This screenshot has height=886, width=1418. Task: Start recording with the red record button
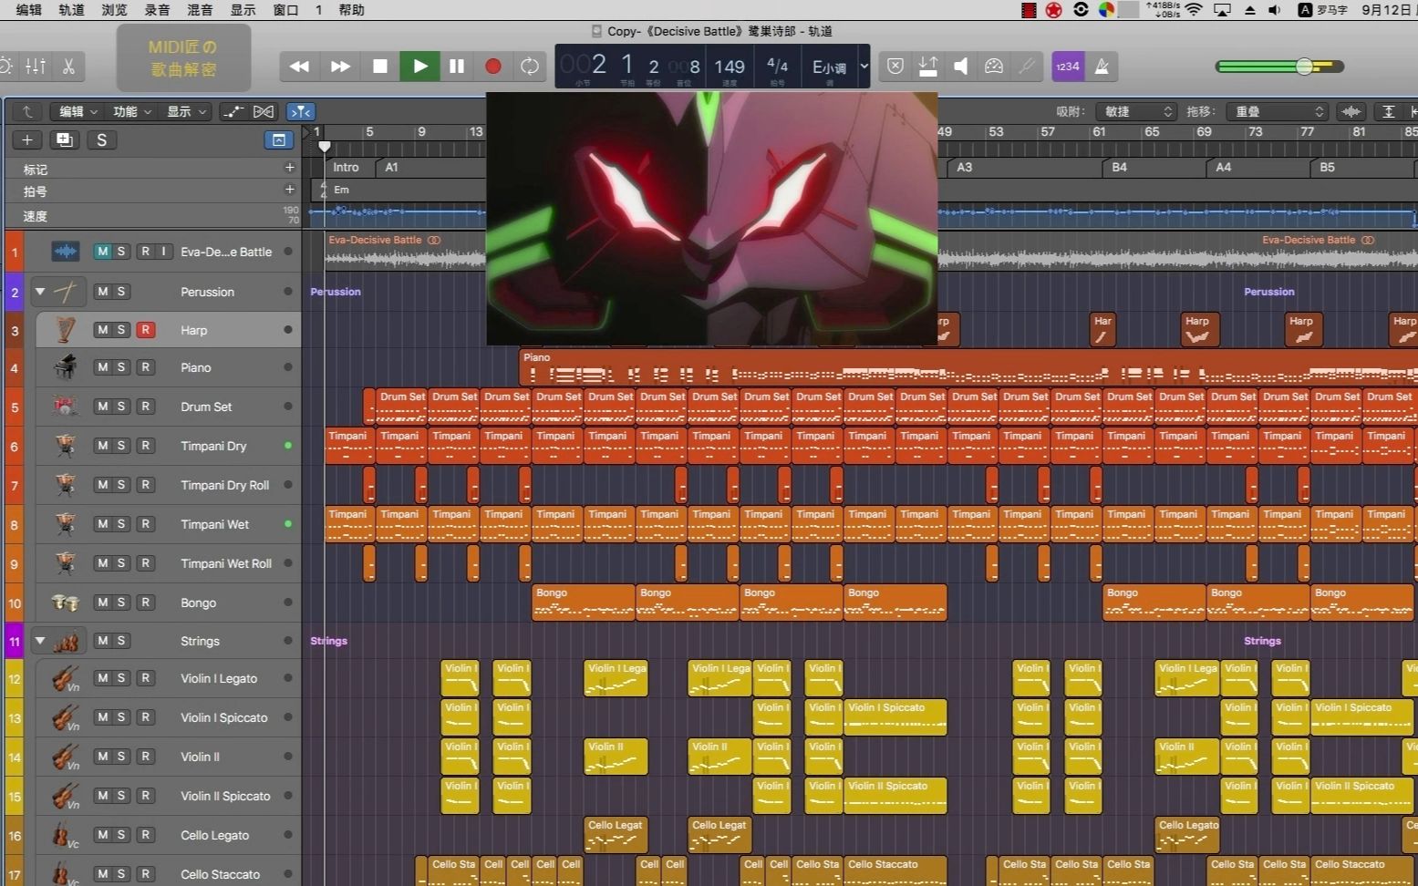coord(493,66)
